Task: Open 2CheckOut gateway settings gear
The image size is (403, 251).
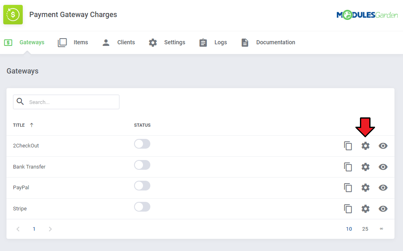Action: point(366,146)
